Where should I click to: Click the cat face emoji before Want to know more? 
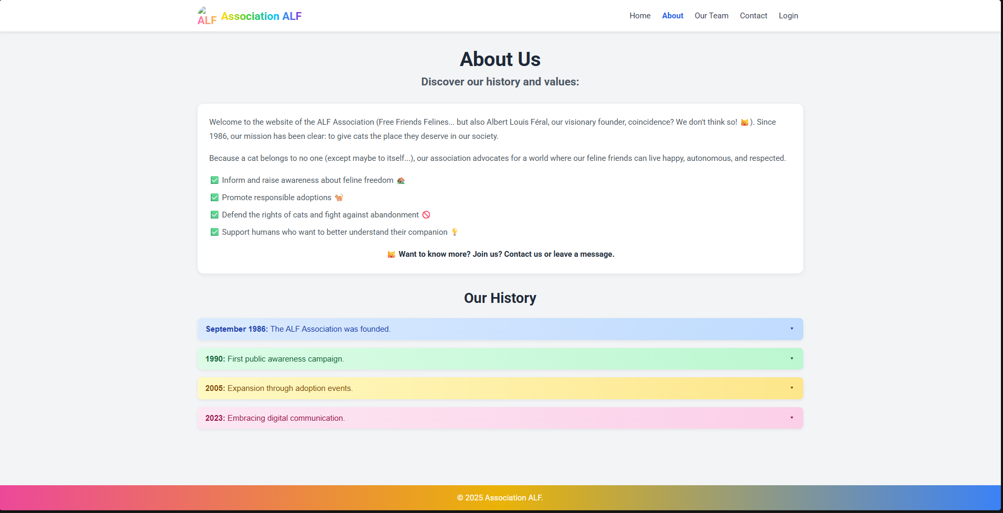click(391, 254)
